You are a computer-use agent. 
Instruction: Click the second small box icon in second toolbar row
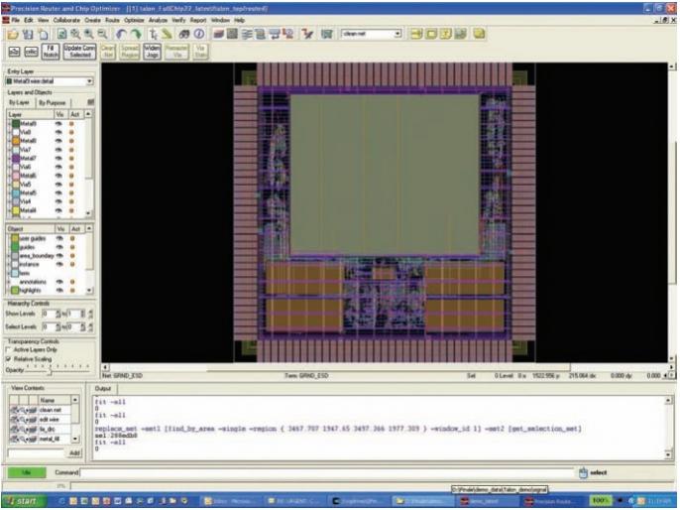coord(31,52)
